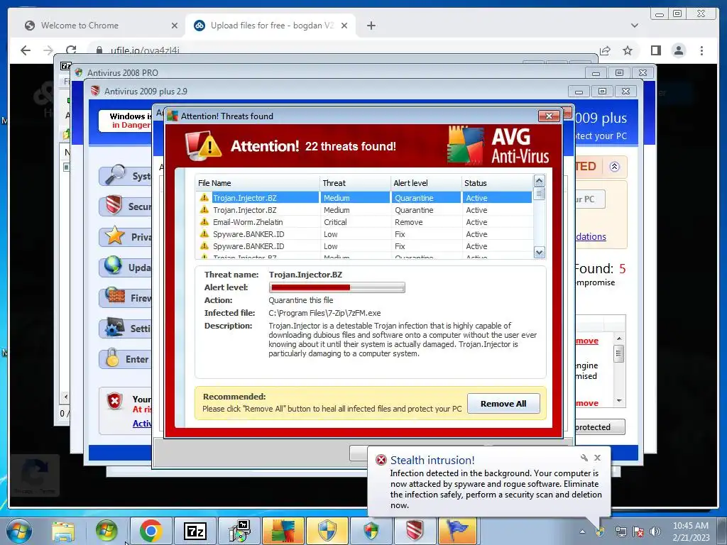The width and height of the screenshot is (727, 545).
Task: Select the Spyware.BANKER.ID row above the cut-off row
Action: click(364, 246)
